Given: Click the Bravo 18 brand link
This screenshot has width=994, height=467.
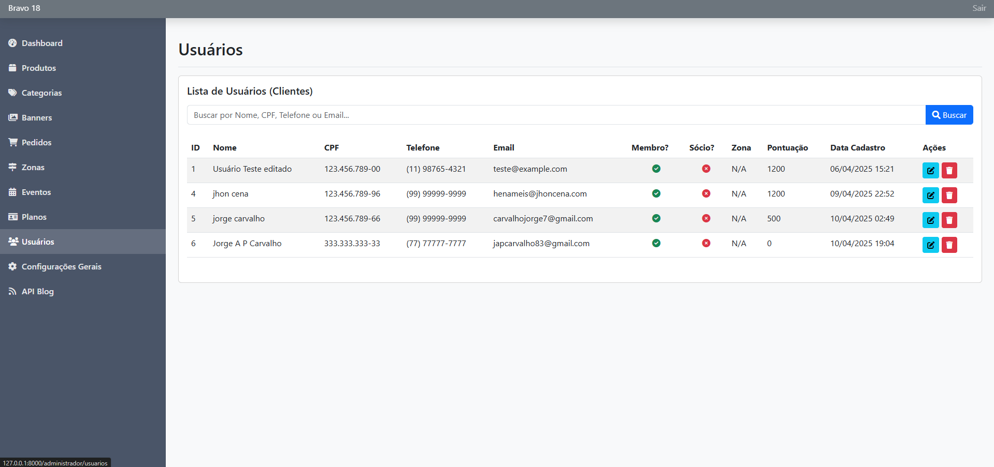Looking at the screenshot, I should tap(24, 8).
